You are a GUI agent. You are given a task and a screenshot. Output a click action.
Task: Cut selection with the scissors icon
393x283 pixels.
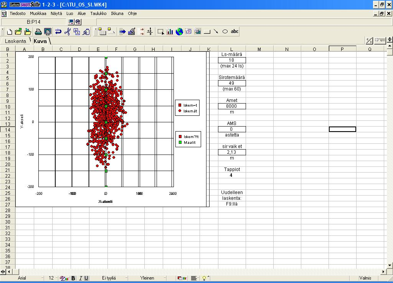68,31
